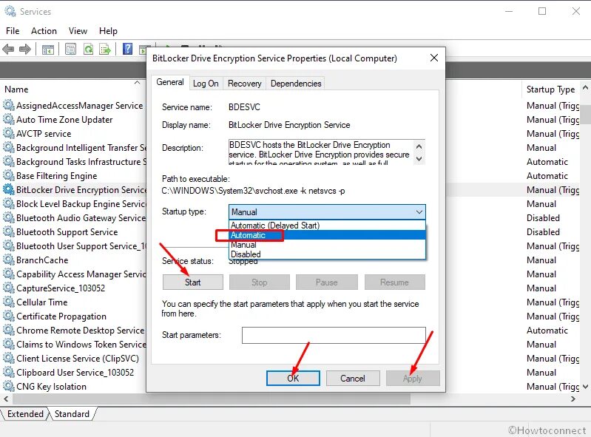Click the Name column header
This screenshot has width=591, height=437.
72,89
